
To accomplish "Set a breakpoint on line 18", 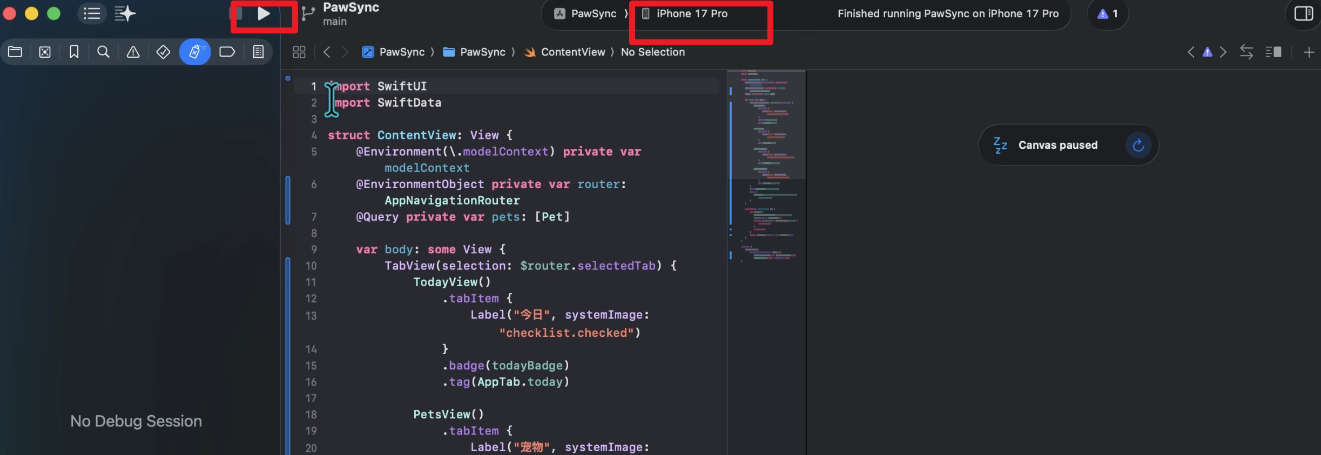I will pos(311,415).
